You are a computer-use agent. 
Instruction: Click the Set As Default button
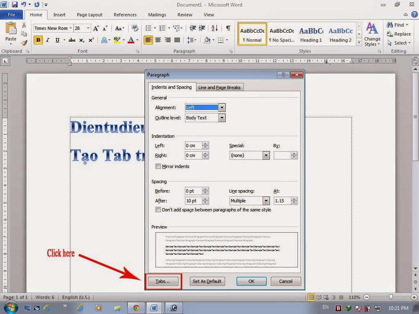coord(207,281)
